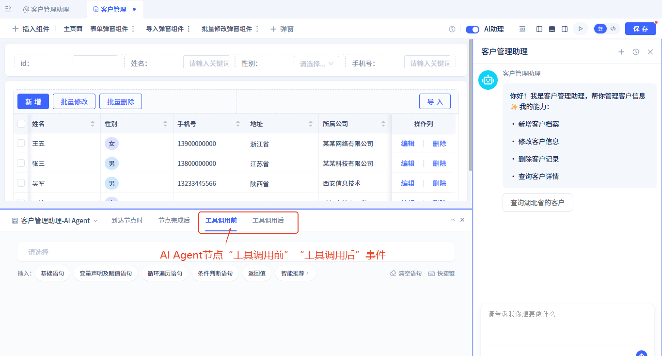Close the 客户管理助理 assistant panel
The height and width of the screenshot is (356, 662).
click(x=650, y=52)
